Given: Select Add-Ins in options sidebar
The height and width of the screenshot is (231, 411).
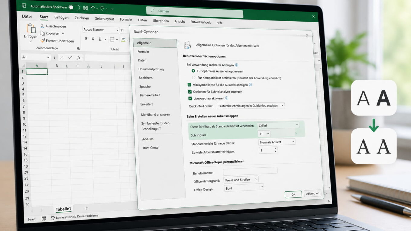Looking at the screenshot, I should pos(148,139).
